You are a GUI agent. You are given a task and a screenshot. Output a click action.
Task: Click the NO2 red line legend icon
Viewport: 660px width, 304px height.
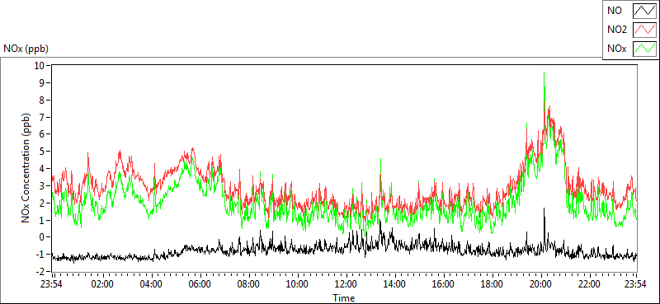(645, 30)
